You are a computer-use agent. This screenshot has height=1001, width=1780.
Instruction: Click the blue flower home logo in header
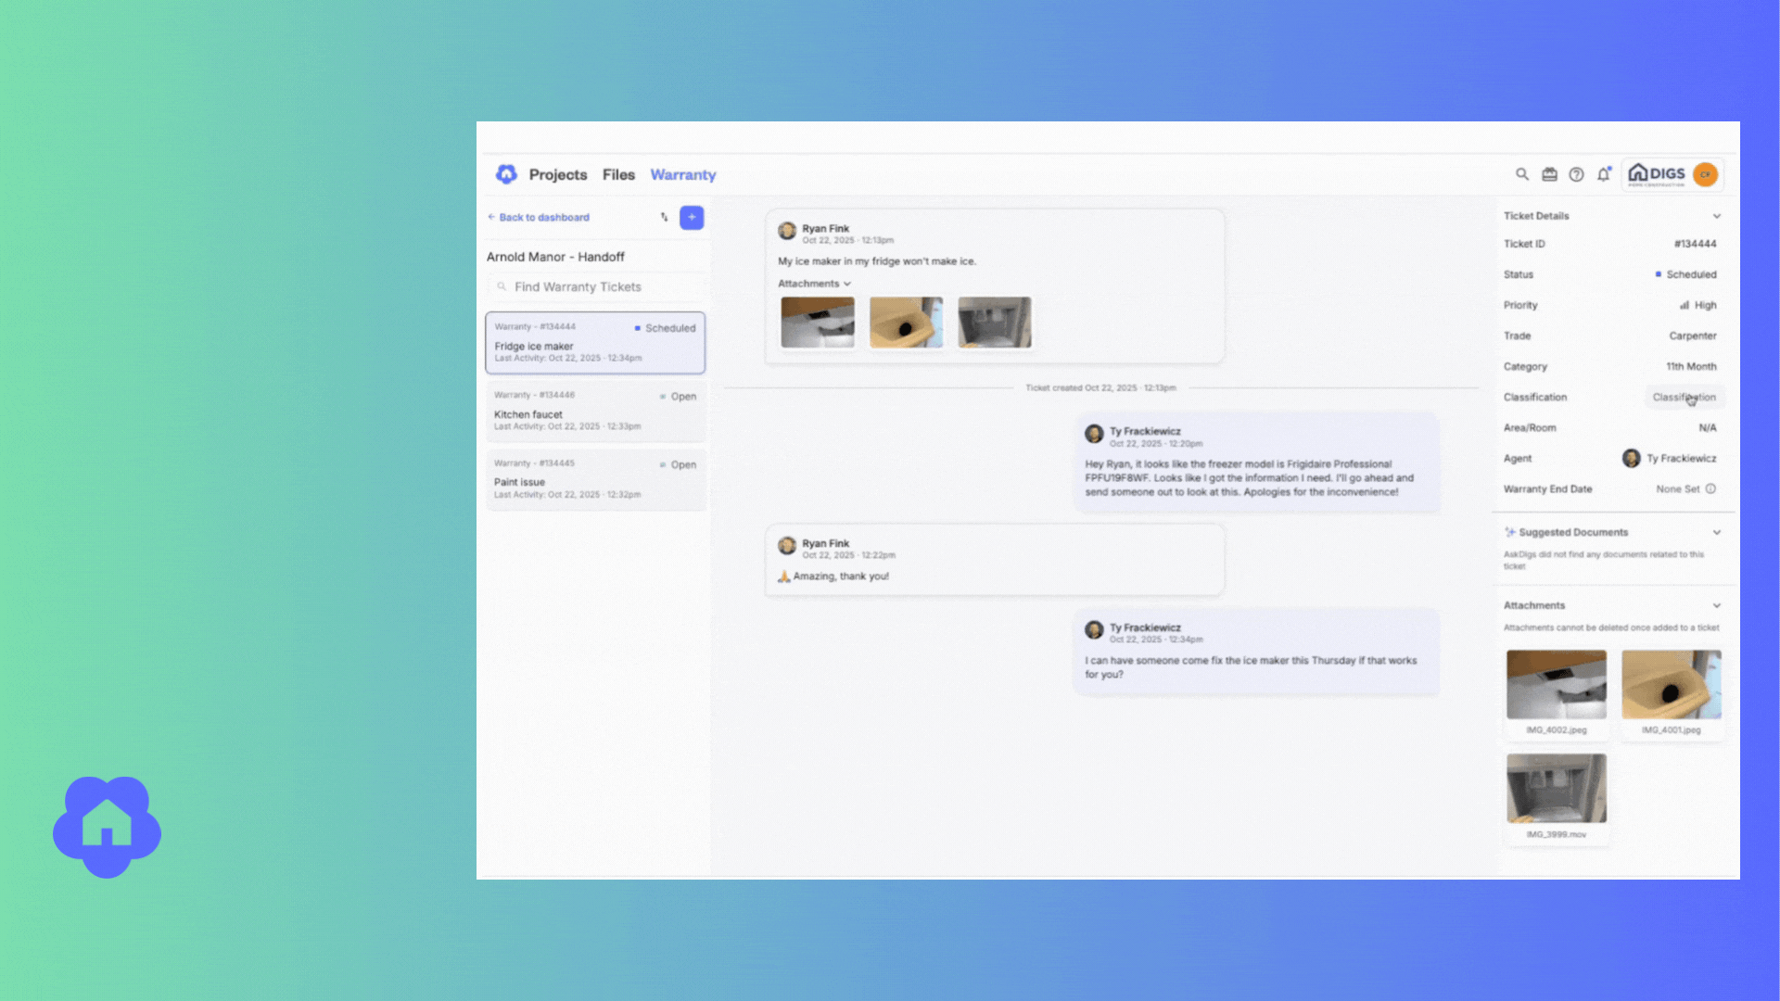(x=506, y=174)
